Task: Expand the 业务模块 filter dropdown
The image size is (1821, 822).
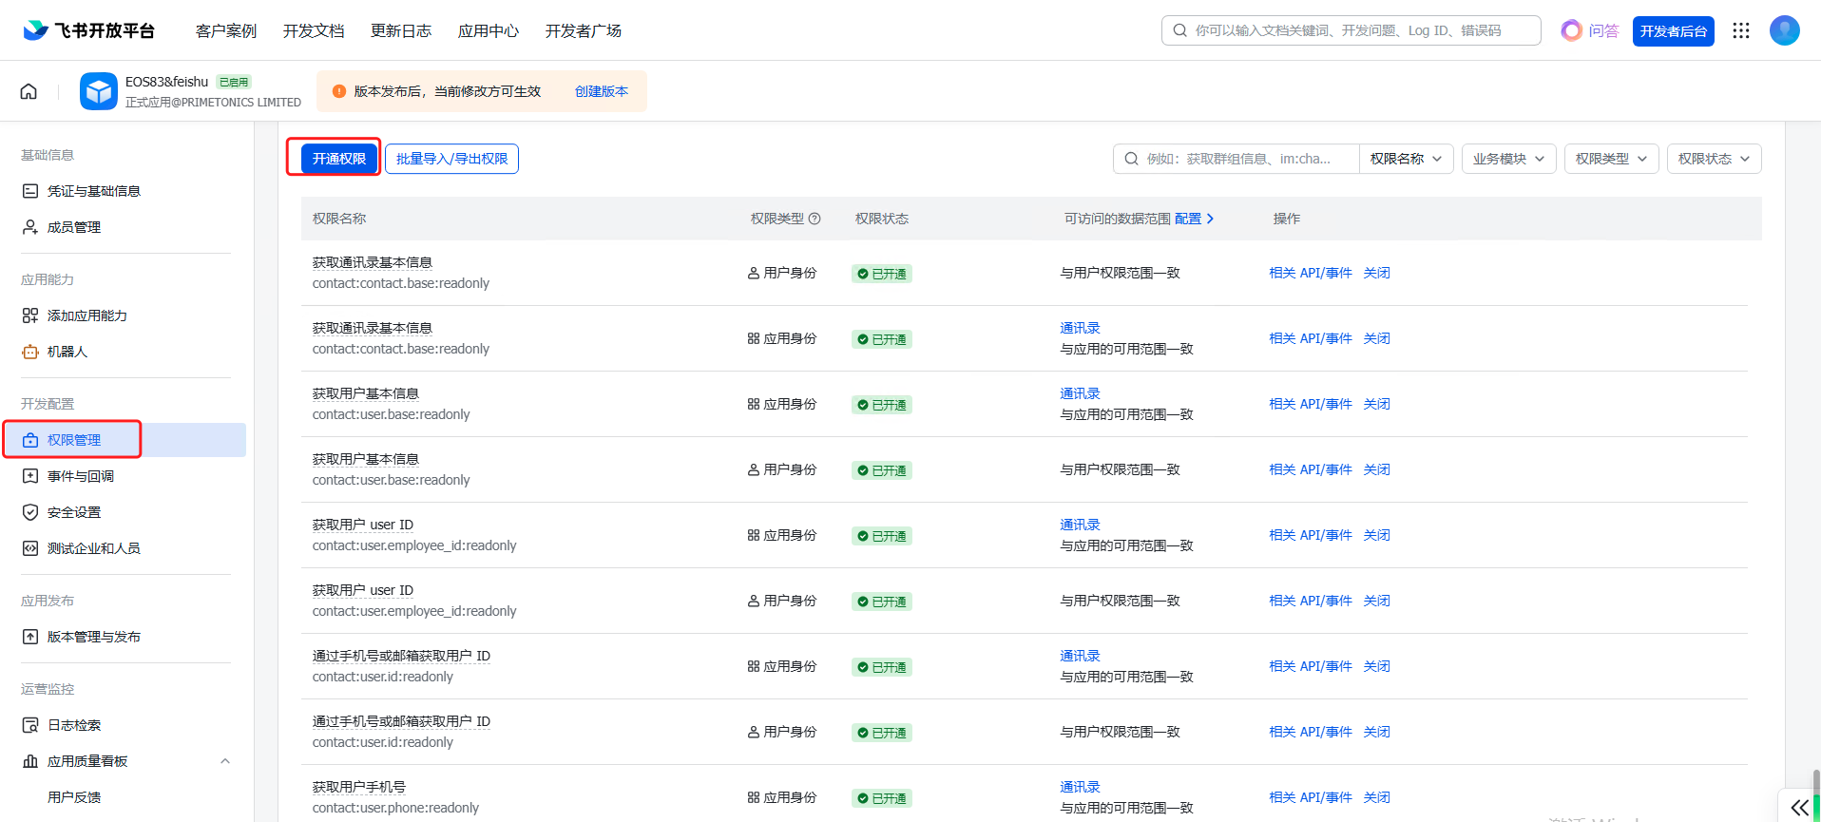Action: (1508, 159)
